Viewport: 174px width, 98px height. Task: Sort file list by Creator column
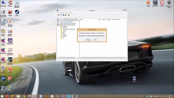pos(104,19)
